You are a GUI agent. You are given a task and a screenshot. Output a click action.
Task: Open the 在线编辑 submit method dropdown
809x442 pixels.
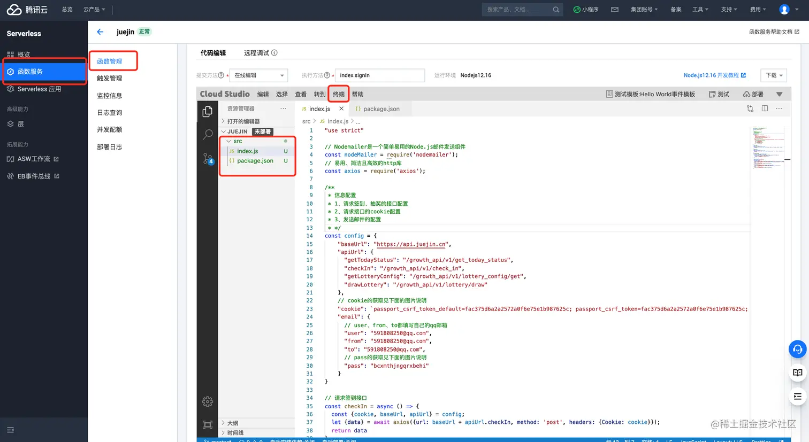[x=258, y=75]
